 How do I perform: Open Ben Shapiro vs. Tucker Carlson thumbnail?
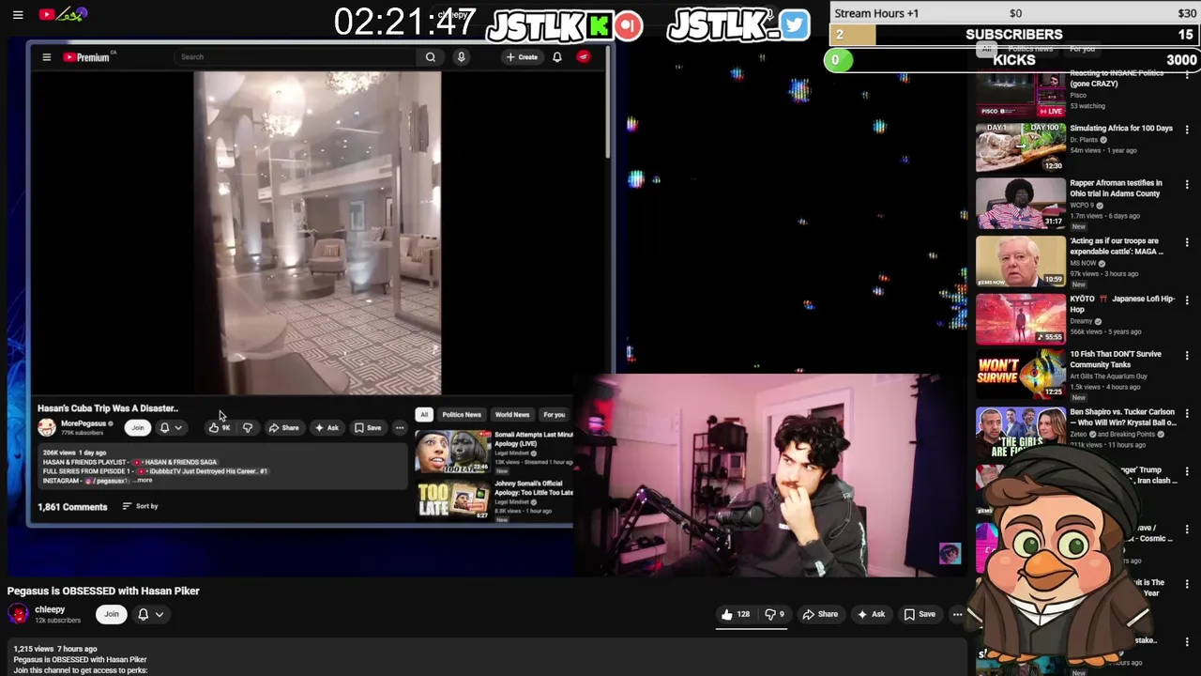(x=1020, y=432)
